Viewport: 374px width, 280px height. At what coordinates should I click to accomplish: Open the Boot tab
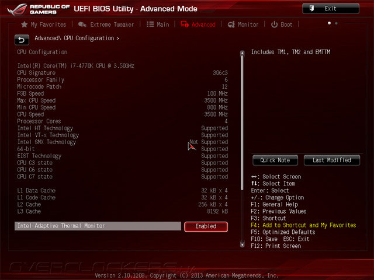282,24
